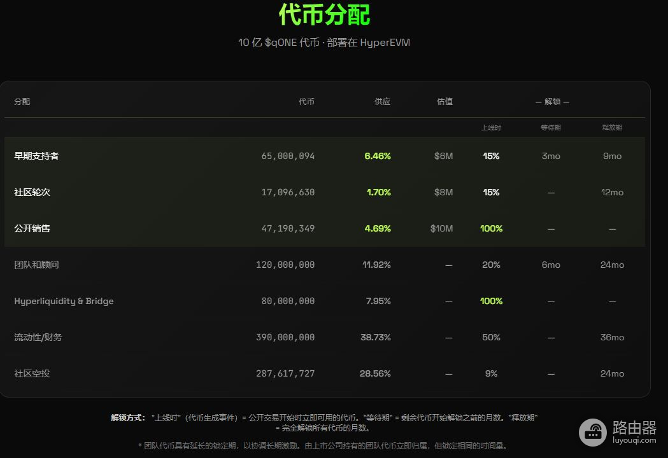Select the 团队和顾问 row label
Viewport: 668px width, 458px height.
36,265
